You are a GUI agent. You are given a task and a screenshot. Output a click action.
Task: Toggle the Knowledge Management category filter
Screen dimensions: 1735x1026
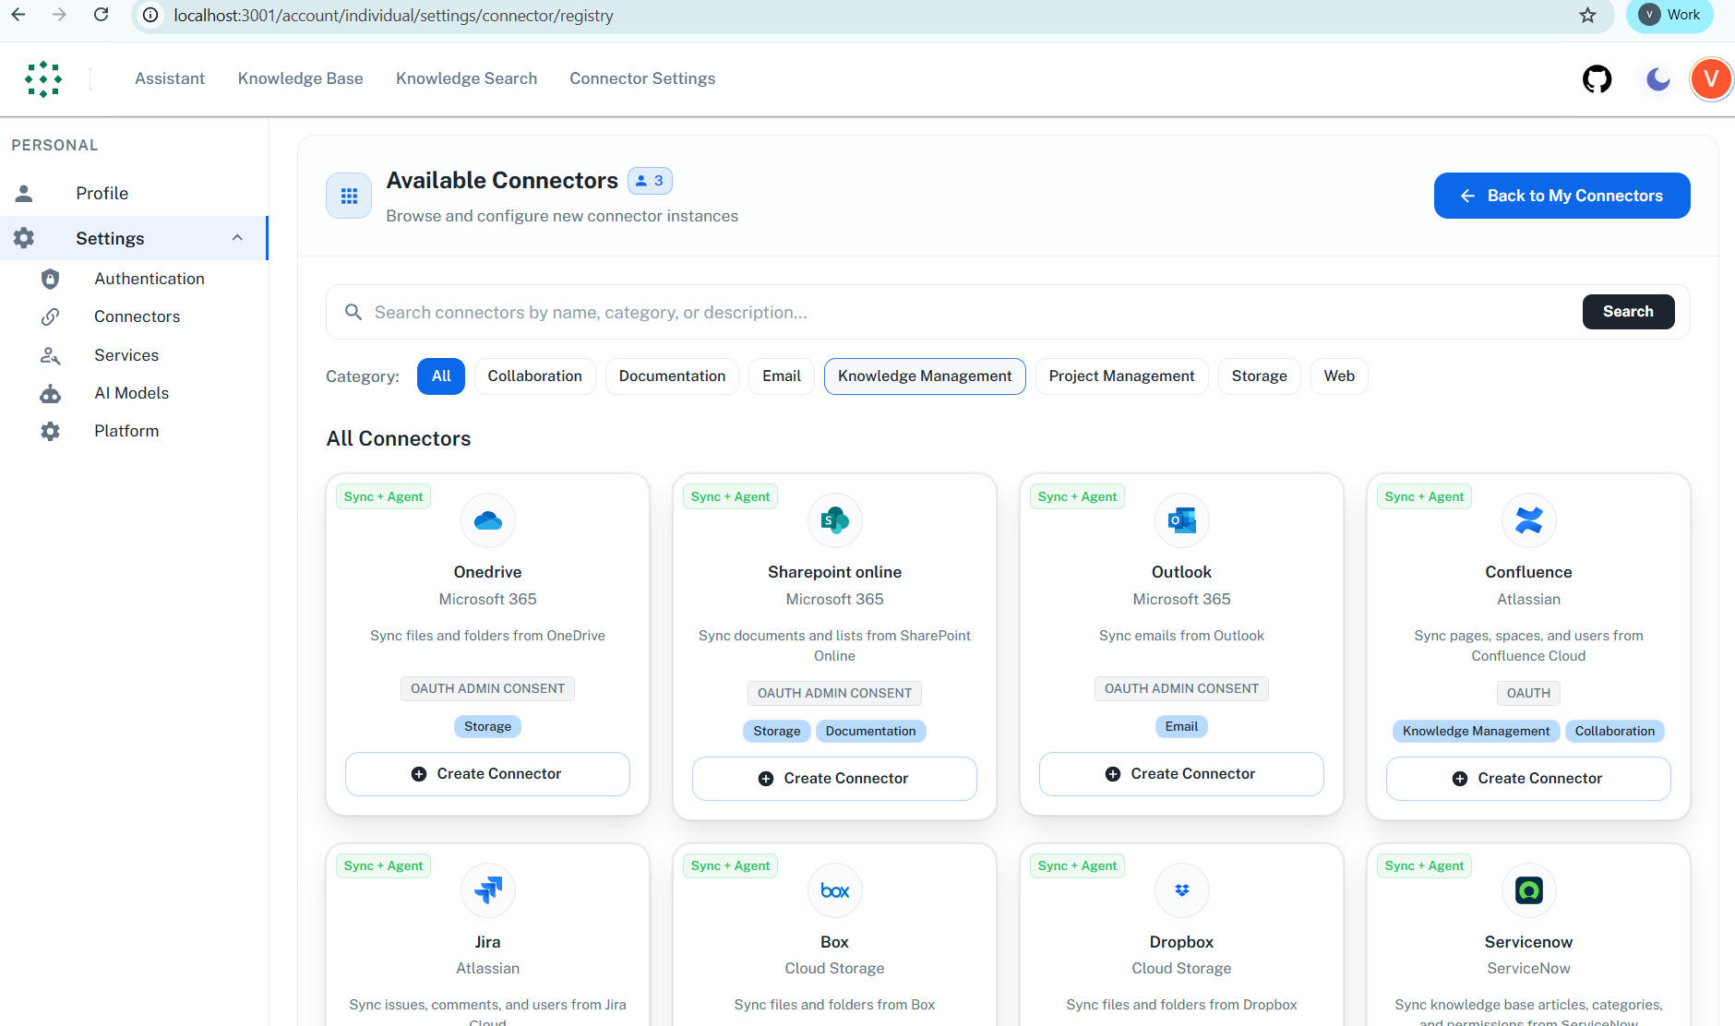pyautogui.click(x=924, y=376)
